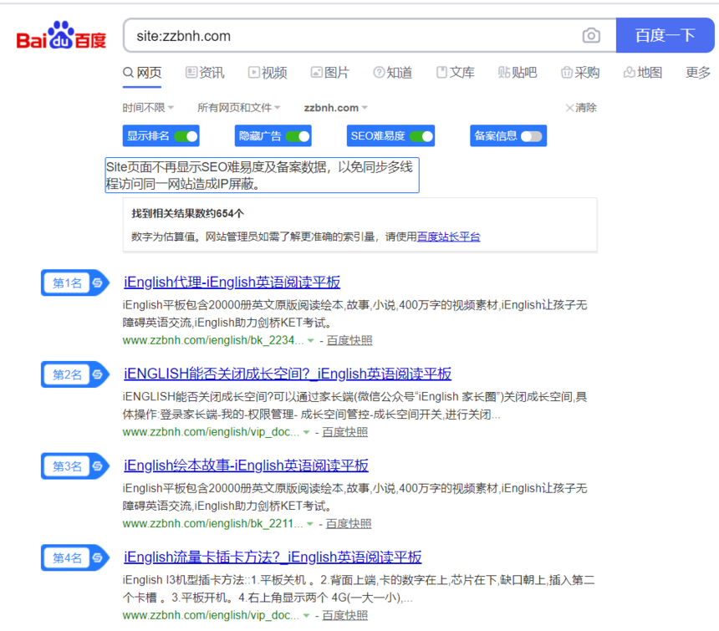The width and height of the screenshot is (719, 631).
Task: Go to the 贴吧 tab
Action: tap(518, 73)
